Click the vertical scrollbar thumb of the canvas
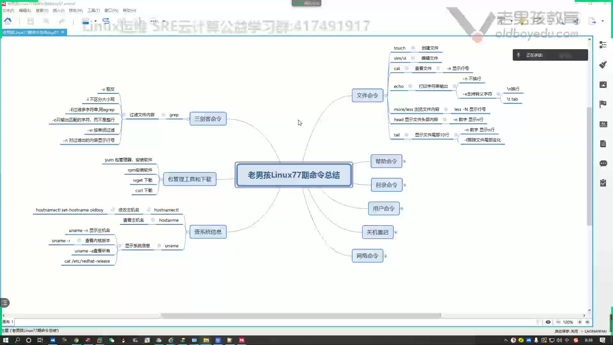 [x=589, y=166]
